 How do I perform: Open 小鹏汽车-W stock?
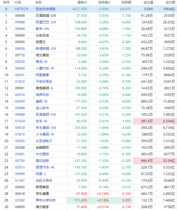tap(45, 68)
